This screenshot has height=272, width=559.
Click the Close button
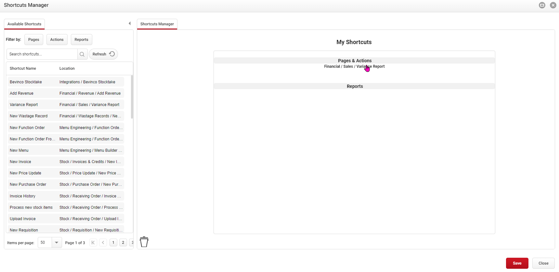tap(543, 263)
